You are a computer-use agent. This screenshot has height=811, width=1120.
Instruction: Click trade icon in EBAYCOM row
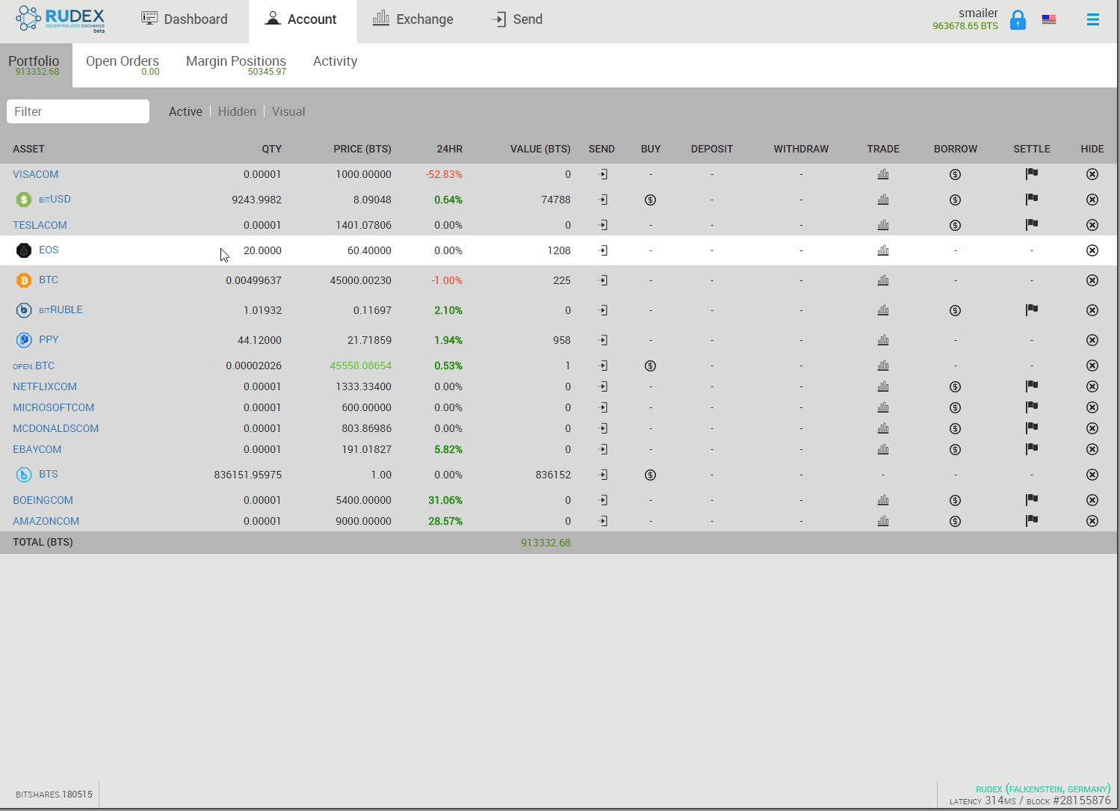tap(883, 449)
